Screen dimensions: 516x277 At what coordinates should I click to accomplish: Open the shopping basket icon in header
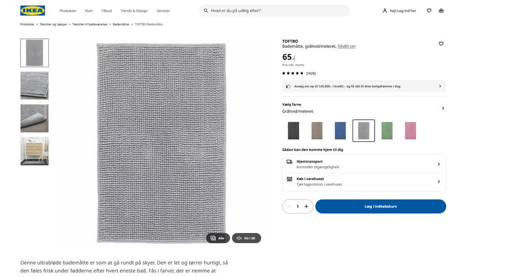pos(441,11)
